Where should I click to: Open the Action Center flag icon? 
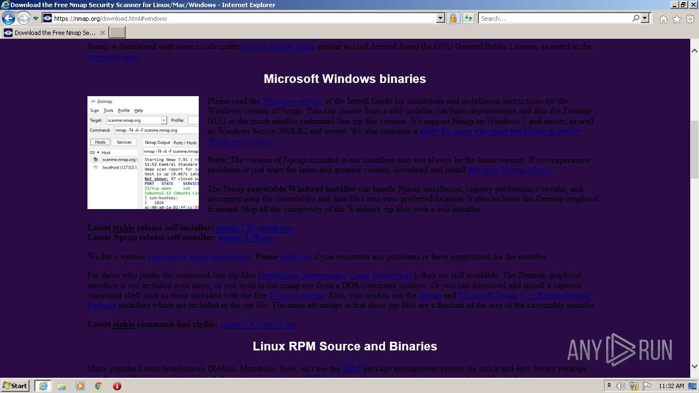click(647, 386)
